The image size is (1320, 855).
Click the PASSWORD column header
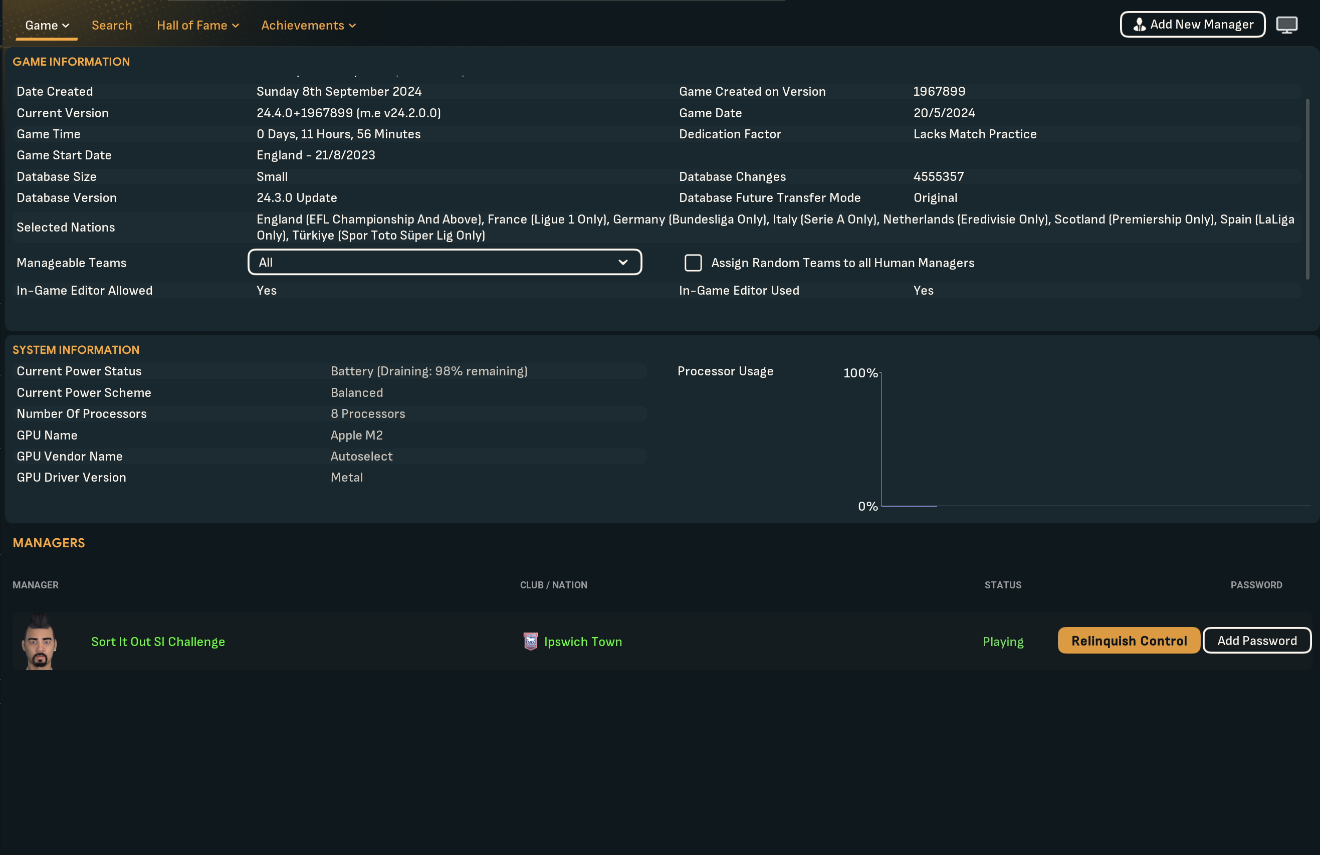[x=1256, y=585]
